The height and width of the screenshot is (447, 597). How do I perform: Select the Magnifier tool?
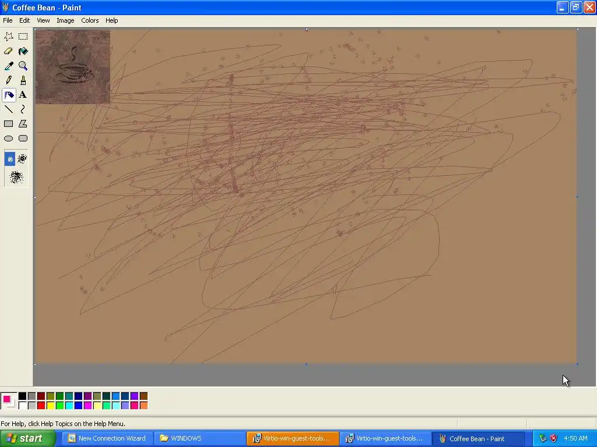[23, 66]
